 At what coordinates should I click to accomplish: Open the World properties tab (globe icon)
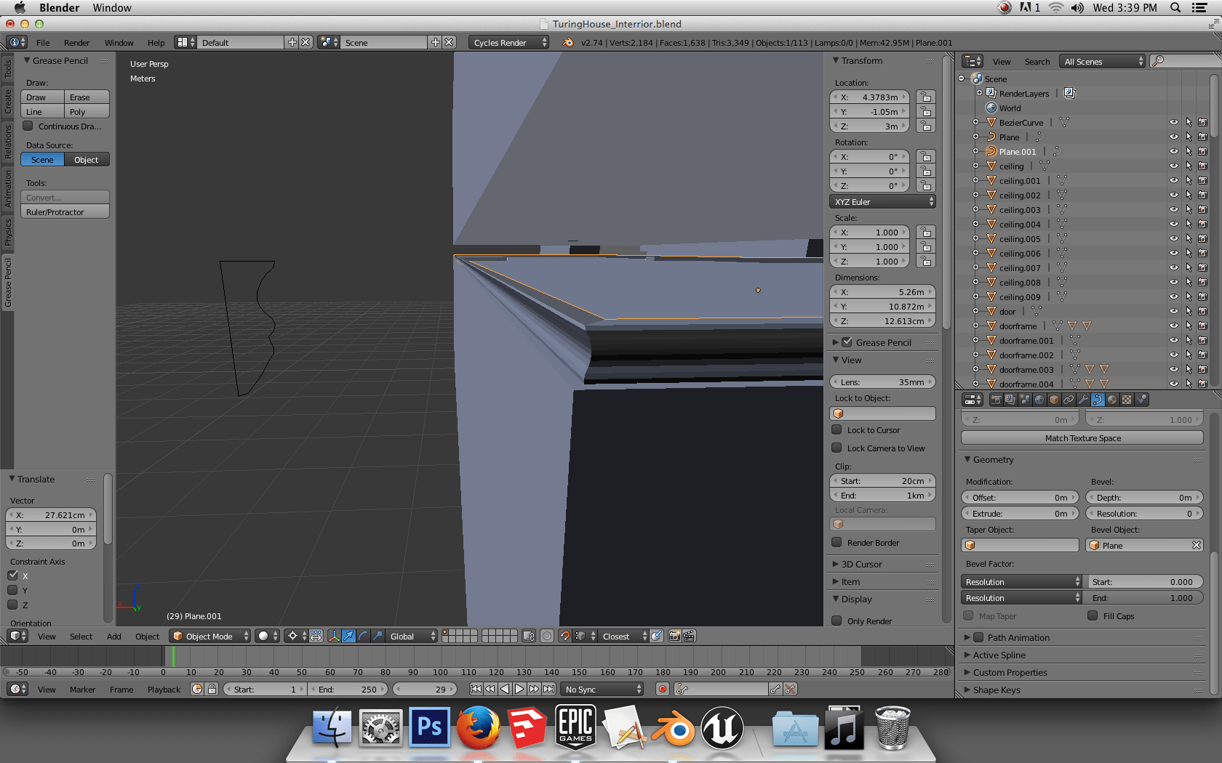(1039, 400)
